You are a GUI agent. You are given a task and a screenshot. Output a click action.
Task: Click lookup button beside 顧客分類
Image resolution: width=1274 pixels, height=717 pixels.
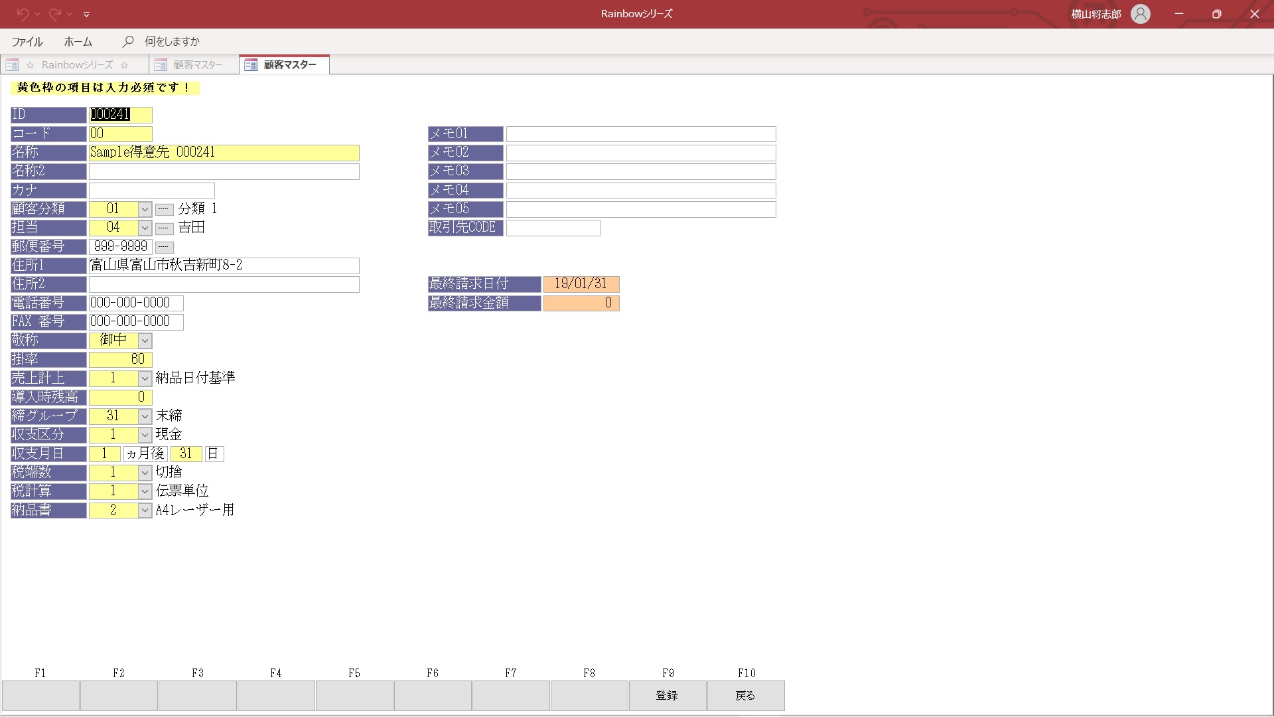click(x=164, y=209)
